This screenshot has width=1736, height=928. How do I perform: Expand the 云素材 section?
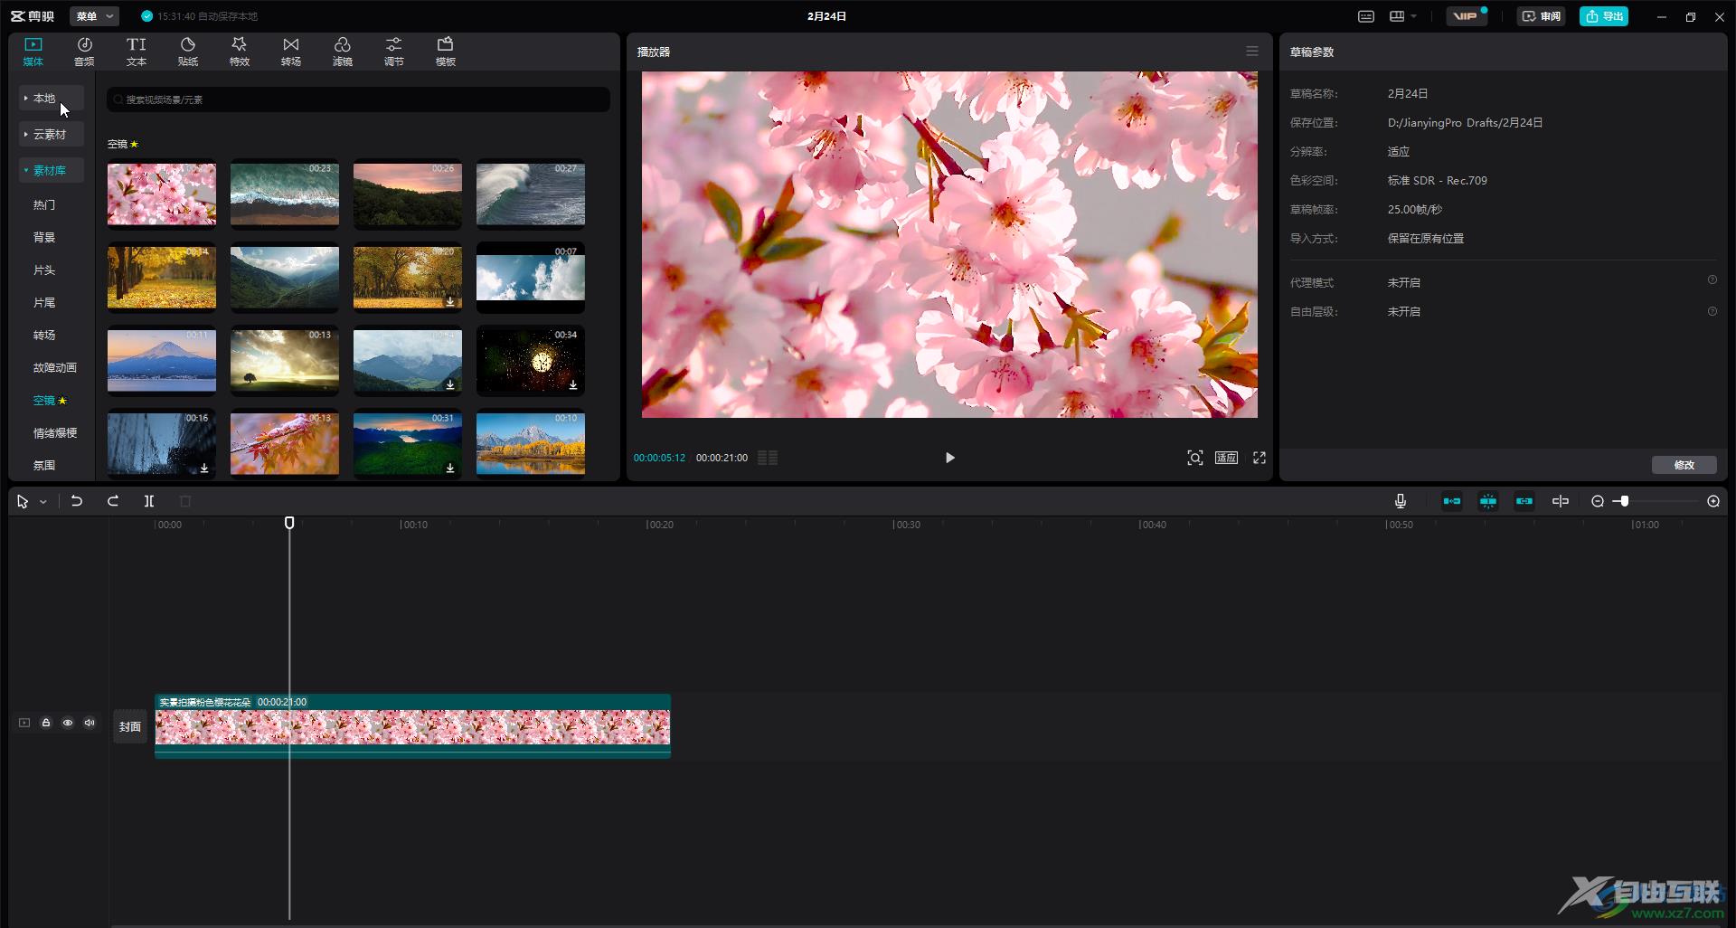click(52, 134)
